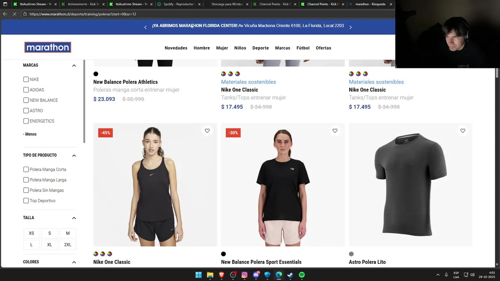Switch to the Achievements - Kick tab
Image resolution: width=500 pixels, height=281 pixels.
[83, 4]
